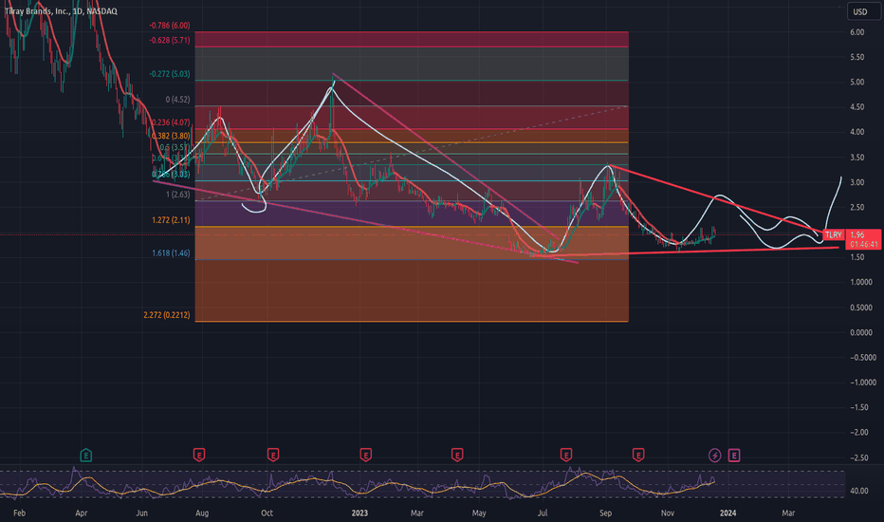This screenshot has width=884, height=522.
Task: Select the 1.272 (2.11) Fibonacci level label
Action: pos(171,220)
